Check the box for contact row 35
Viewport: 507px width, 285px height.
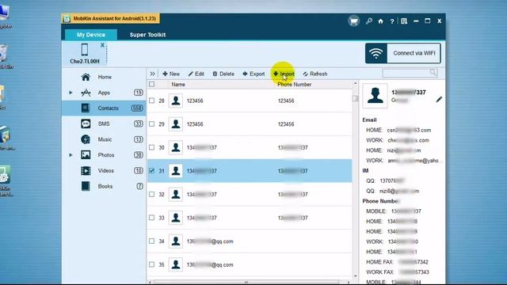tap(151, 264)
